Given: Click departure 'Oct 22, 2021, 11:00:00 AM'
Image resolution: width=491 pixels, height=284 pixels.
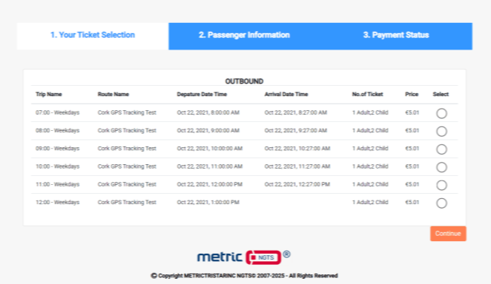Looking at the screenshot, I should (x=209, y=166).
